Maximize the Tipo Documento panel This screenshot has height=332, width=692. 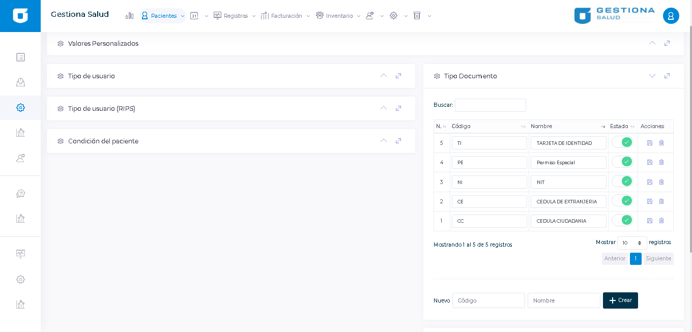667,76
